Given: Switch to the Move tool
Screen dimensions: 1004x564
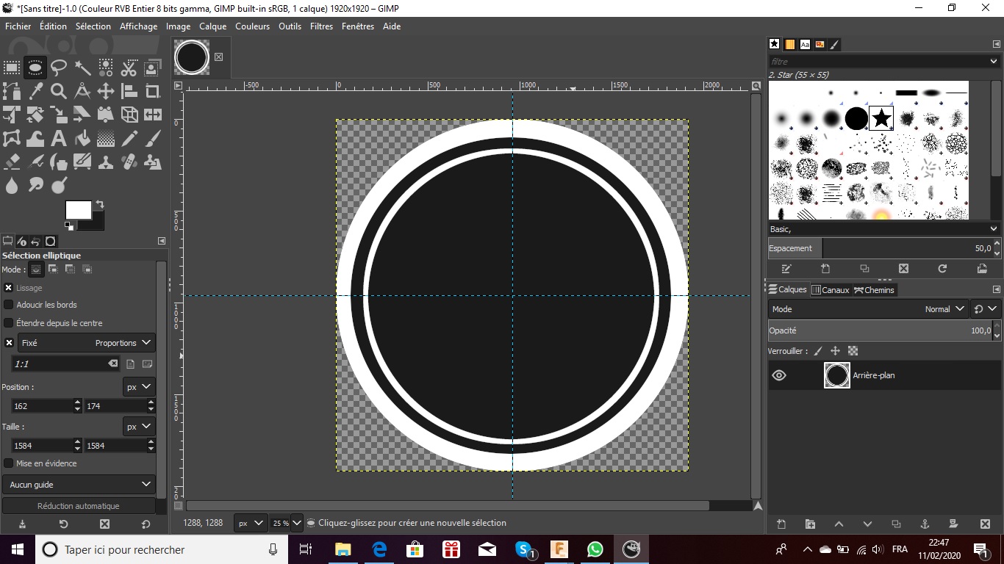Looking at the screenshot, I should point(106,92).
